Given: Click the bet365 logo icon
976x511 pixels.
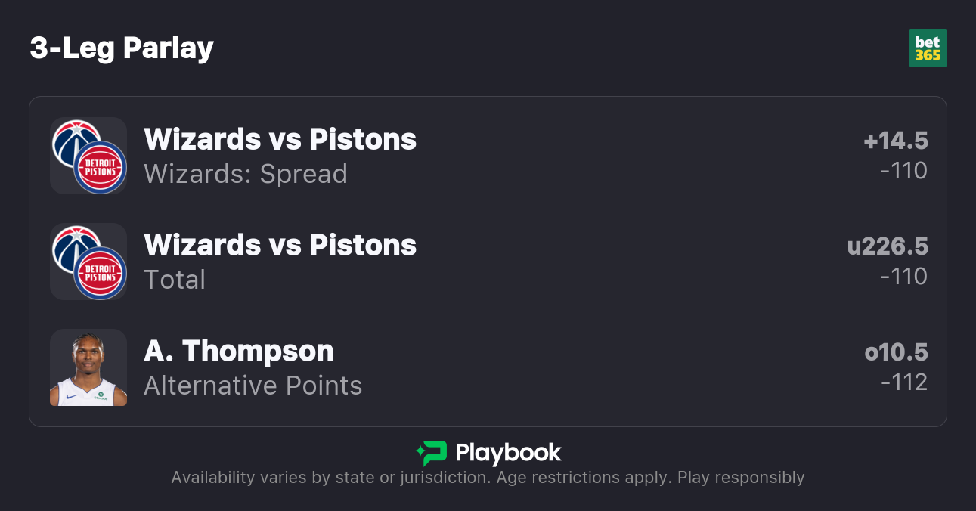Looking at the screenshot, I should pos(928,48).
